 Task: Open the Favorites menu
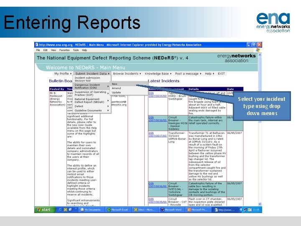pyautogui.click(x=64, y=50)
